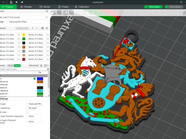Open bed type Textured PEI dropdown in Settings
This screenshot has width=186, height=139.
34,104
